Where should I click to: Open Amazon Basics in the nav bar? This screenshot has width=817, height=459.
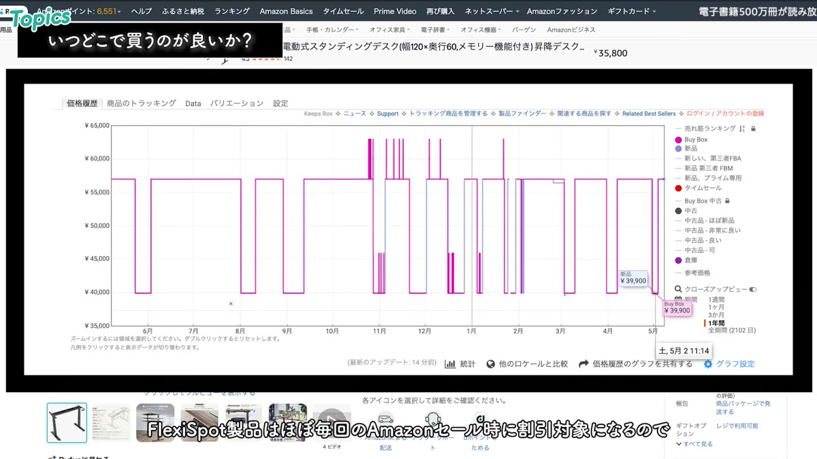coord(286,12)
